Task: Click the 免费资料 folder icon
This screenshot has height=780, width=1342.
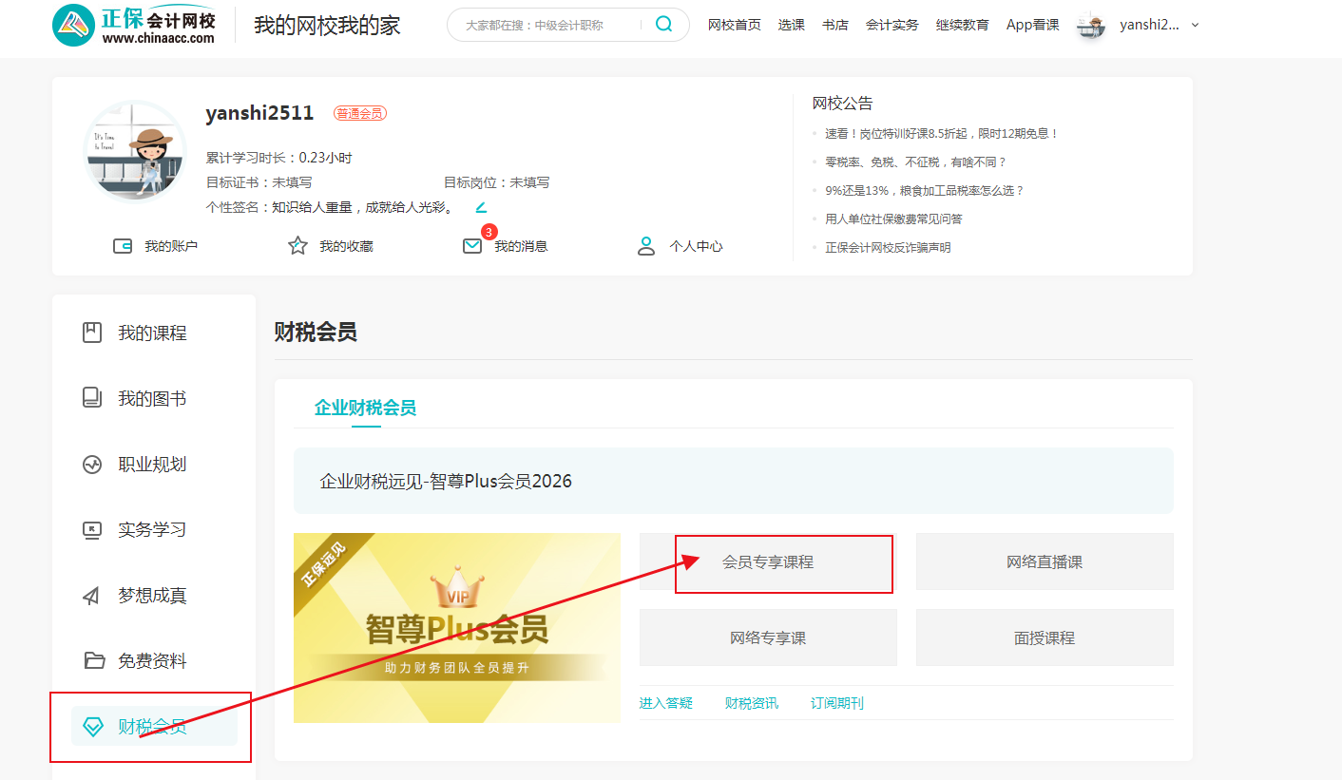Action: [x=92, y=661]
